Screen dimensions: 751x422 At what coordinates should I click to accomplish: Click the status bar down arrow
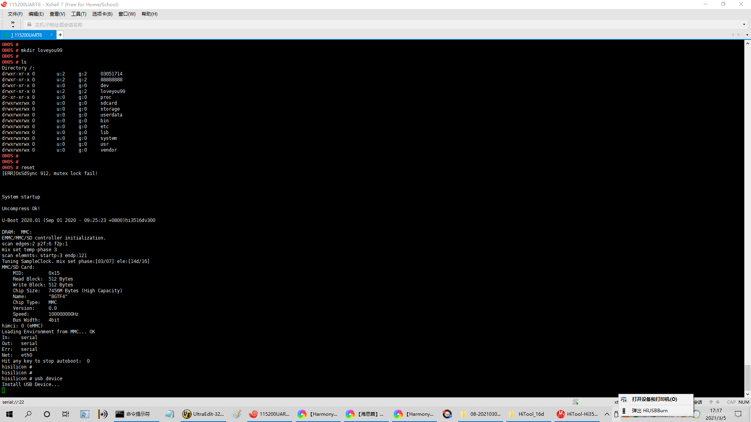pos(718,402)
